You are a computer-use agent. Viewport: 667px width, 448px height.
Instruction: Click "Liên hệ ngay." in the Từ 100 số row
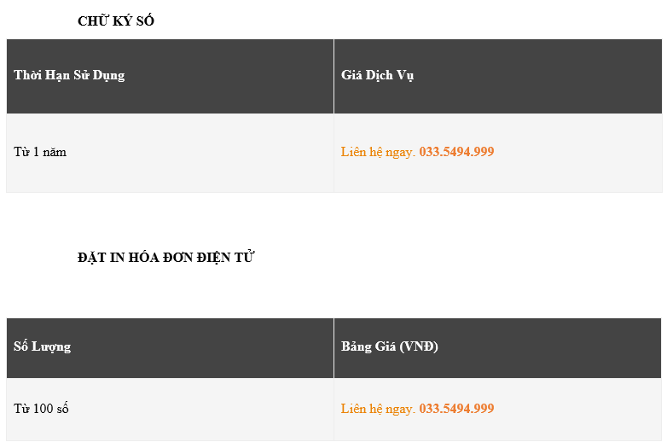[378, 409]
